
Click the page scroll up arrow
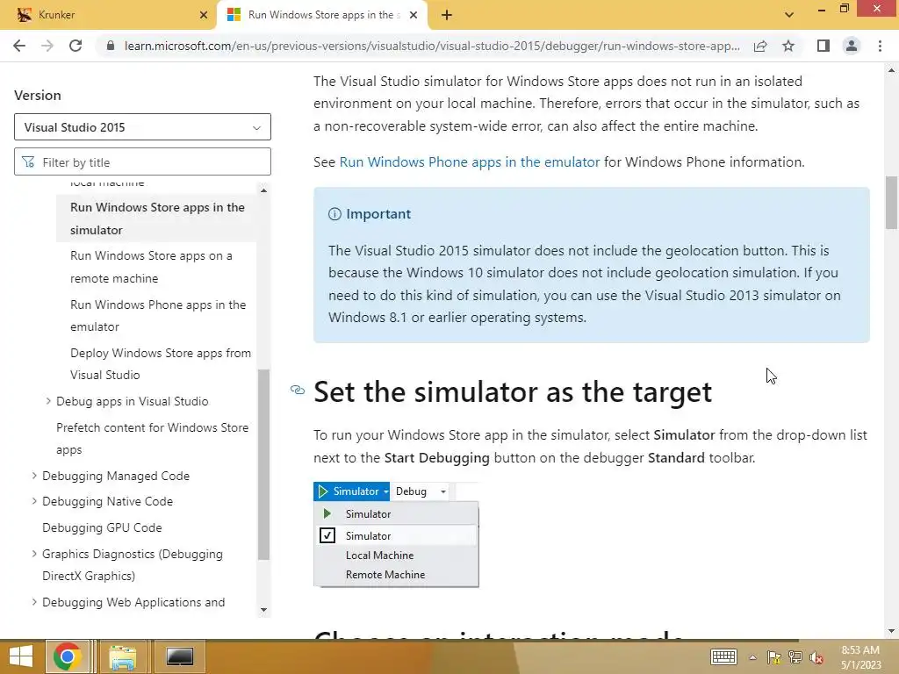891,70
